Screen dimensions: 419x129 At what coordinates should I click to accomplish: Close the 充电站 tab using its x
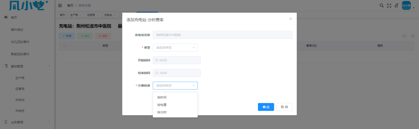click(115, 15)
